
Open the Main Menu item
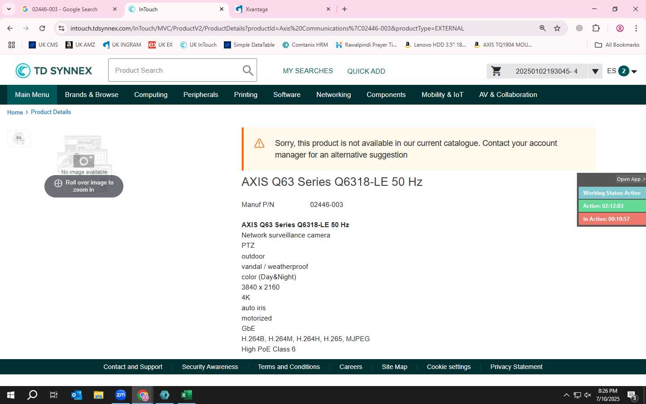pyautogui.click(x=32, y=95)
